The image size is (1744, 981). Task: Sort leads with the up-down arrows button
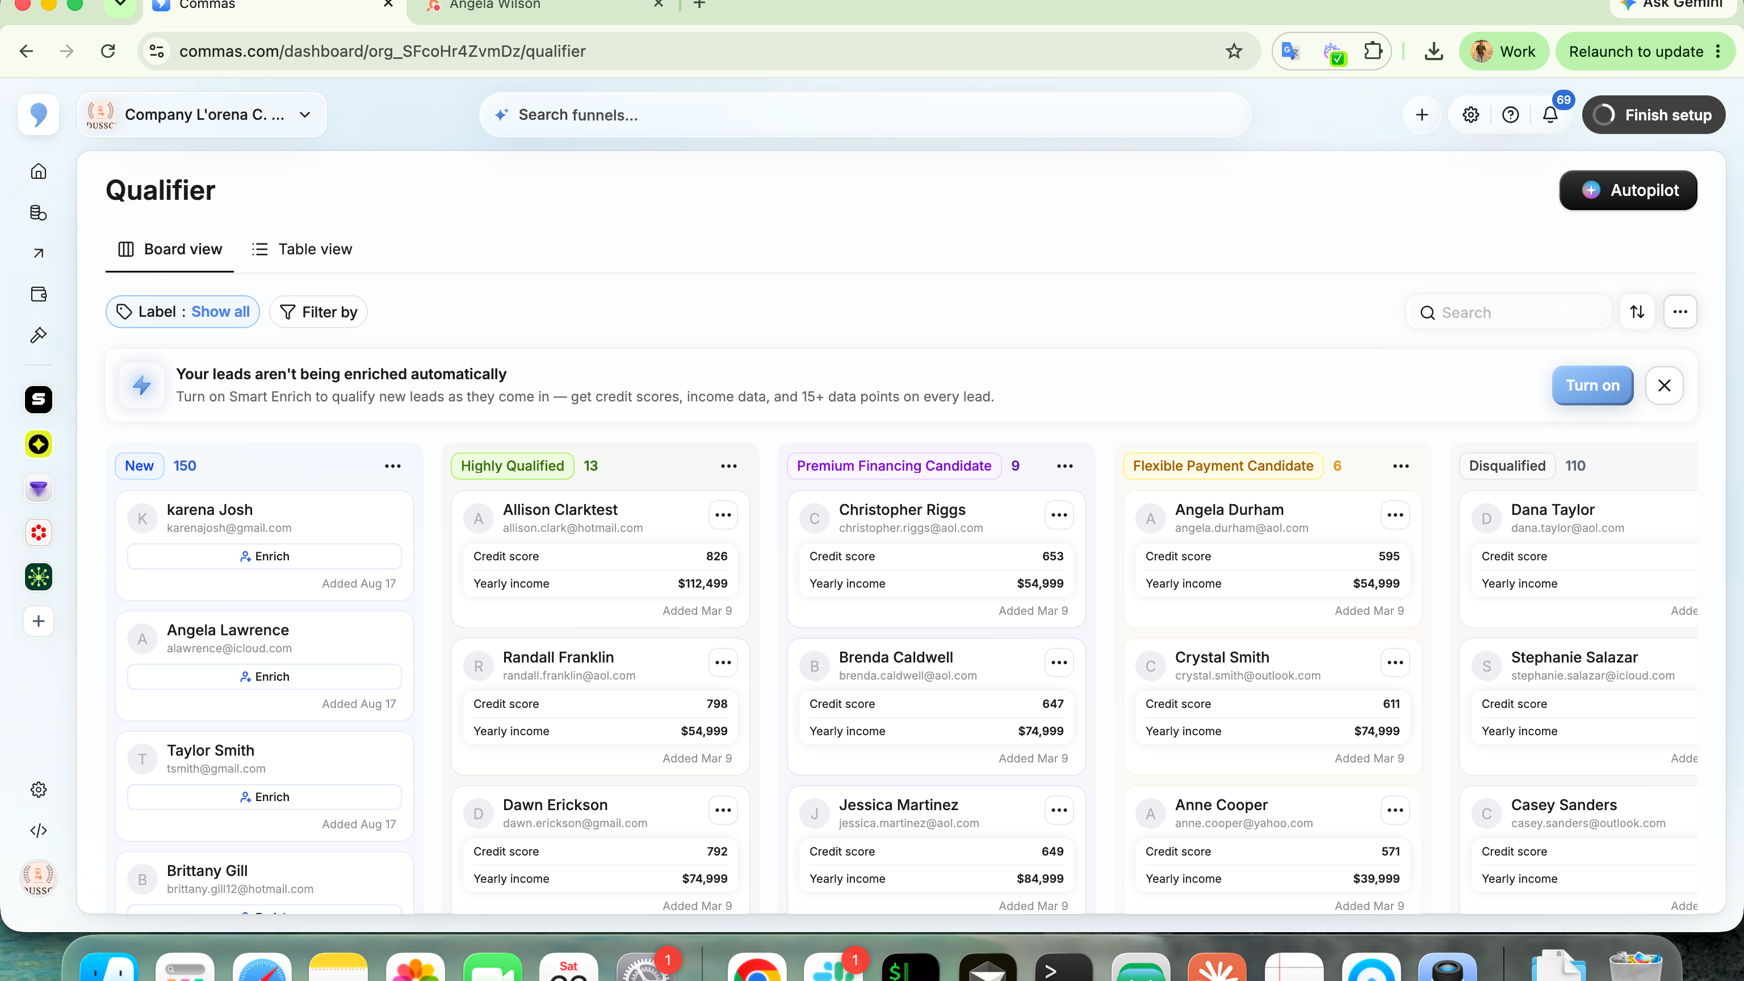(x=1637, y=312)
